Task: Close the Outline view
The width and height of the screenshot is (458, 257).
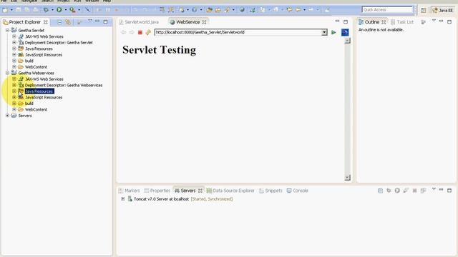Action: [384, 22]
